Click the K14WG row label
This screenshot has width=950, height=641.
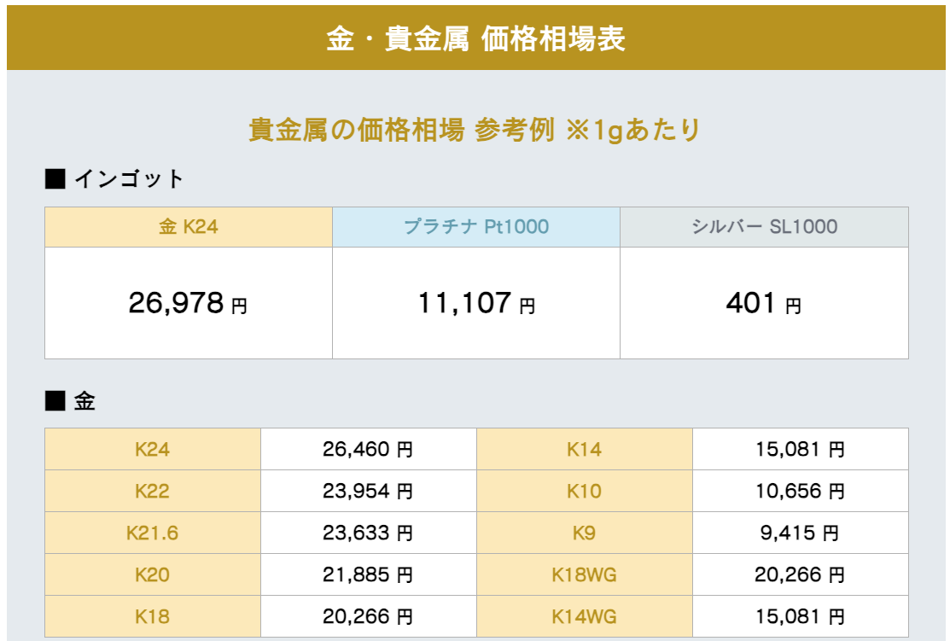[584, 616]
